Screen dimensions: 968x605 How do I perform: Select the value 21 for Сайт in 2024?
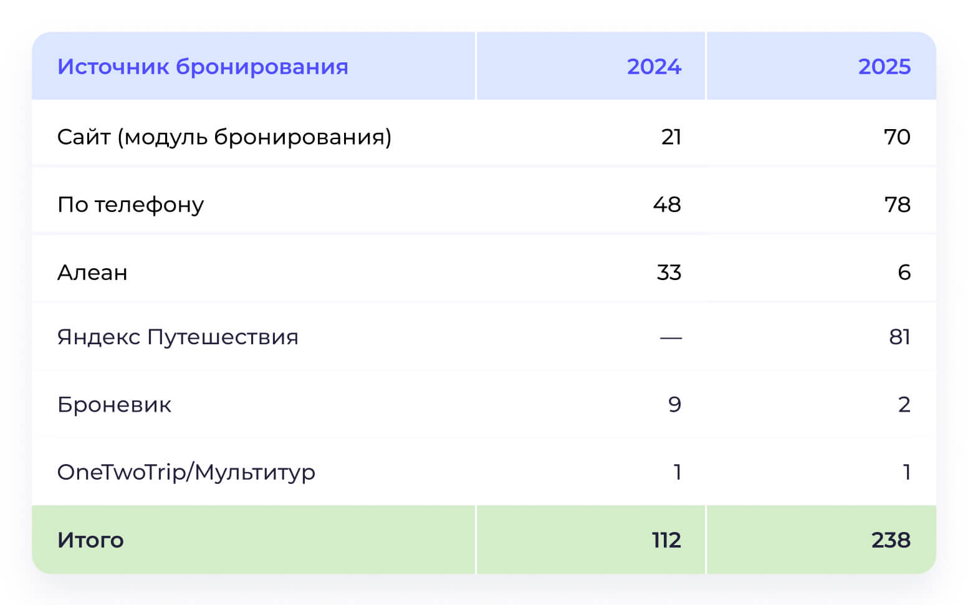click(671, 137)
